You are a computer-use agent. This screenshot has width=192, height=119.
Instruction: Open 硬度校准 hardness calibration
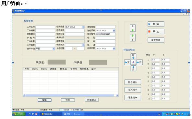click(x=156, y=40)
